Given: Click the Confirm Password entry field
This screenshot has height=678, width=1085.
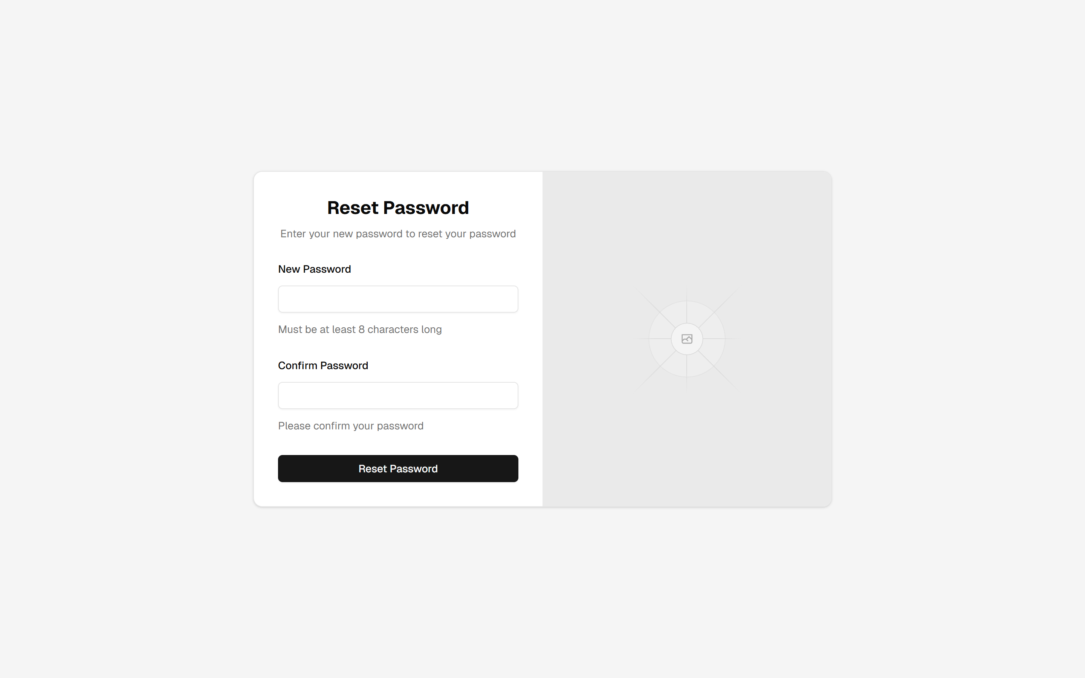Looking at the screenshot, I should [x=398, y=395].
